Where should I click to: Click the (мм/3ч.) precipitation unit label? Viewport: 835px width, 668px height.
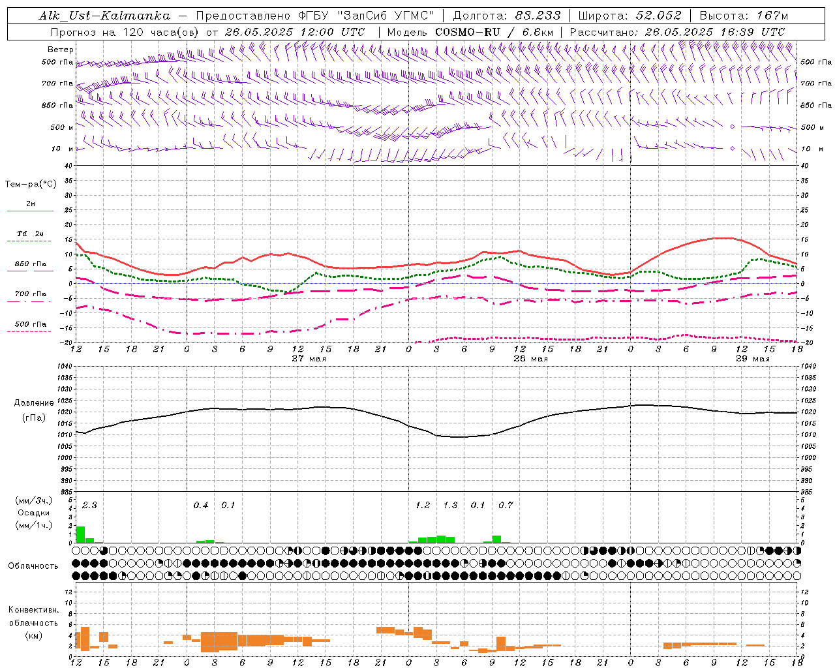tap(34, 500)
